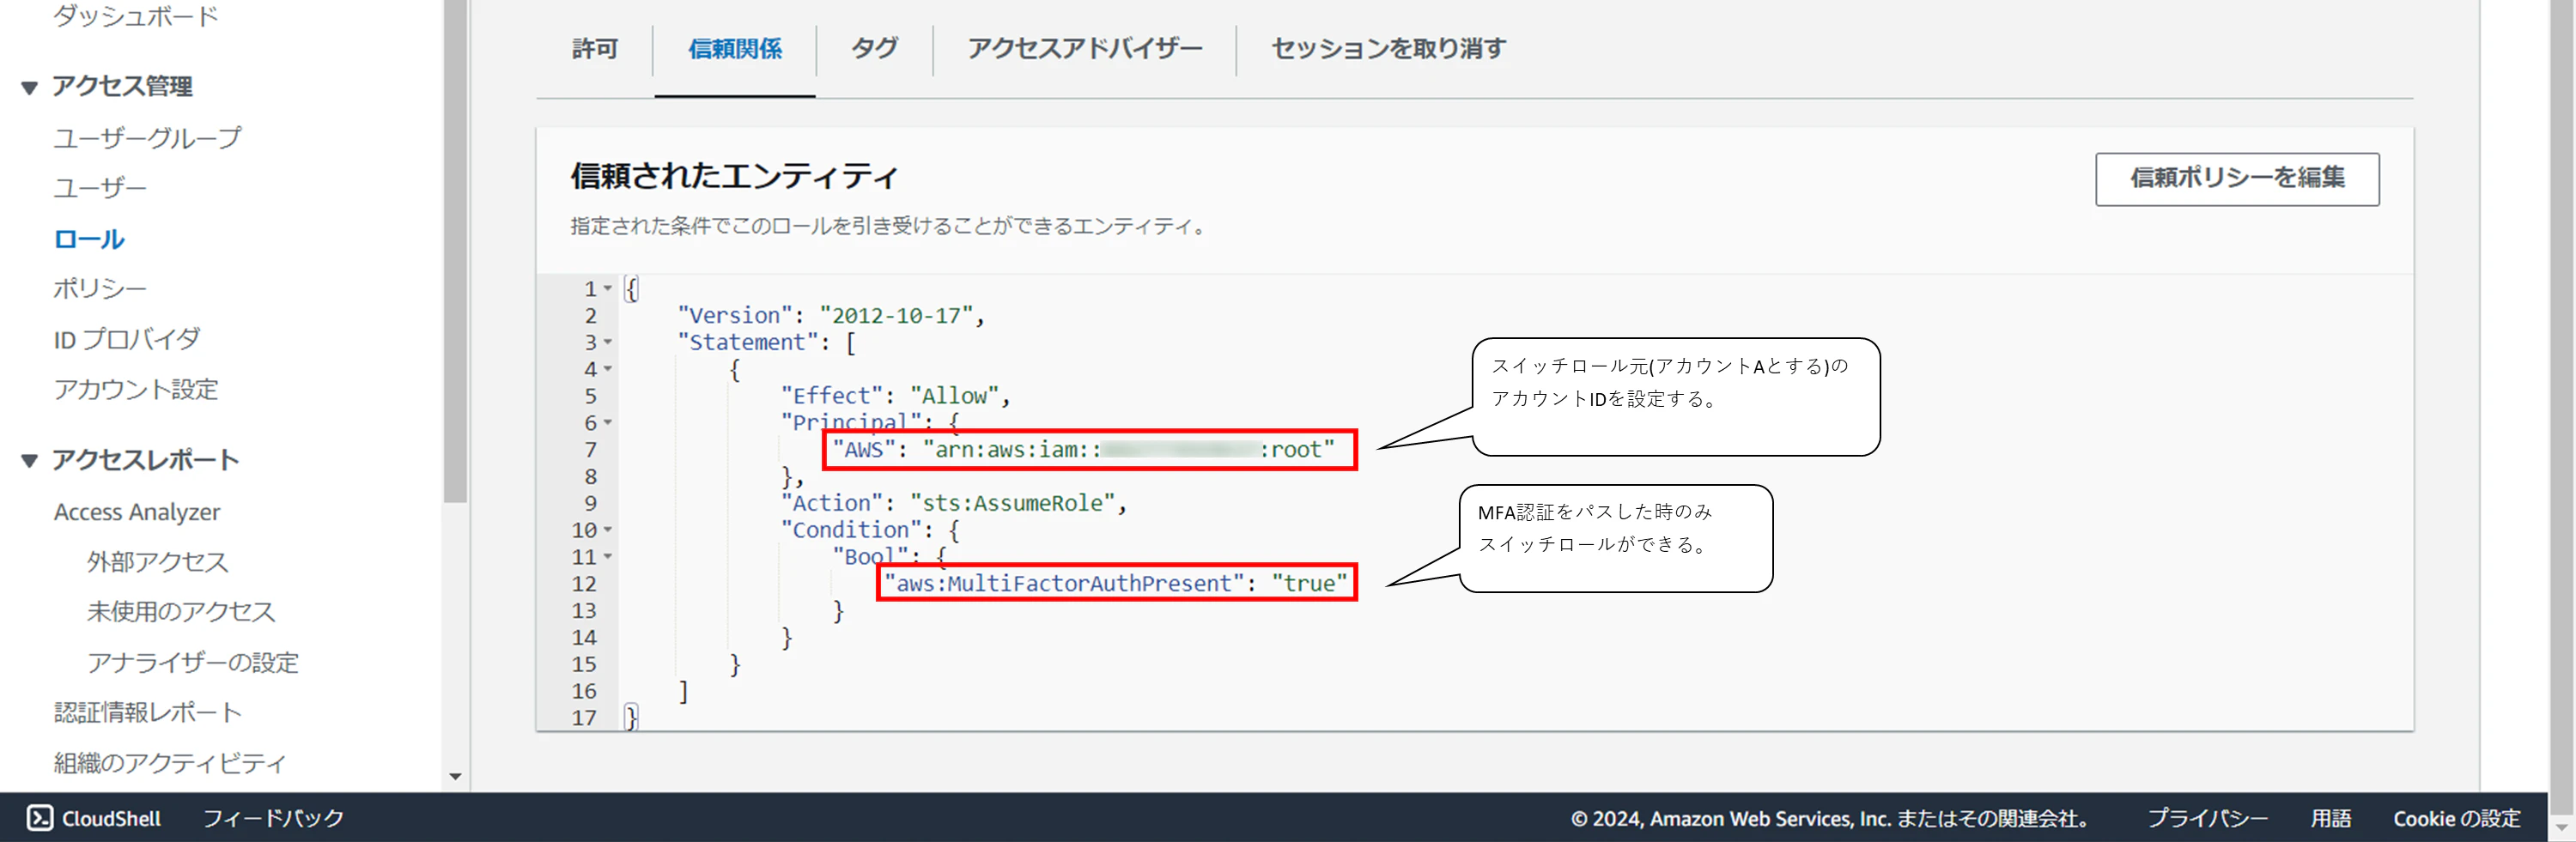Image resolution: width=2576 pixels, height=842 pixels.
Task: Fold the Statement array at line 3
Action: (607, 343)
